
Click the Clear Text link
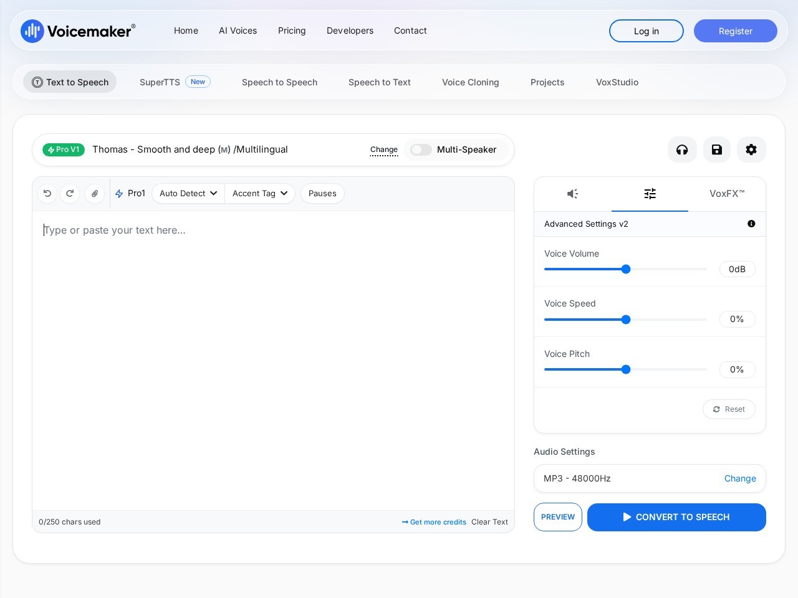(489, 522)
